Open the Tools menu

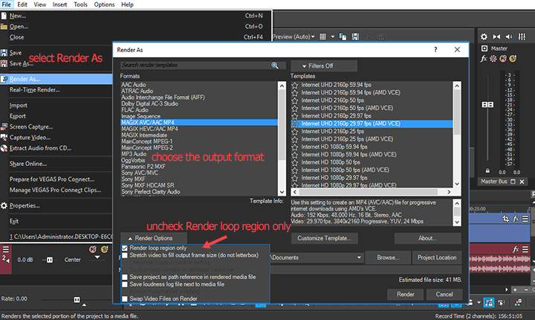click(80, 4)
